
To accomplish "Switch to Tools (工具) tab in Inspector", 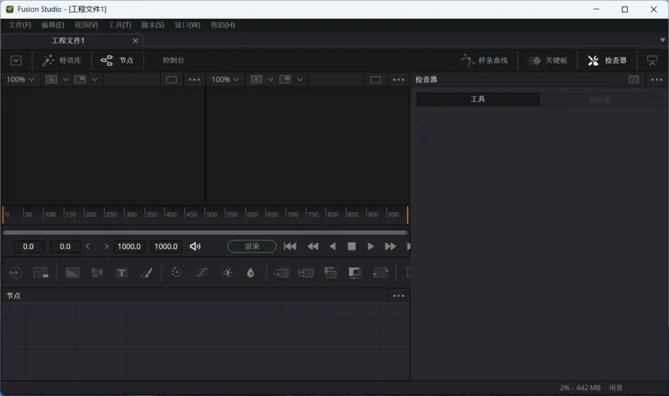I will (478, 99).
